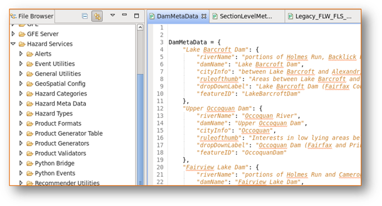Switch to the DamMetaData editor tab
Image resolution: width=382 pixels, height=206 pixels.
pyautogui.click(x=177, y=16)
